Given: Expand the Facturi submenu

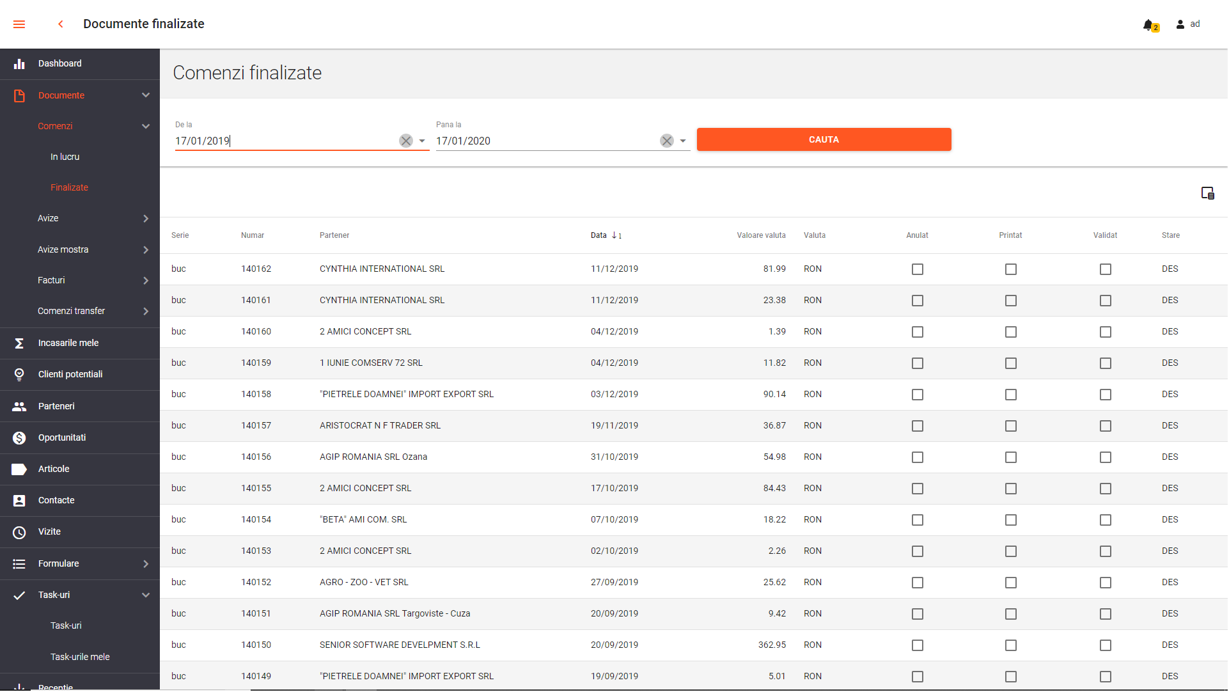Looking at the screenshot, I should click(146, 281).
